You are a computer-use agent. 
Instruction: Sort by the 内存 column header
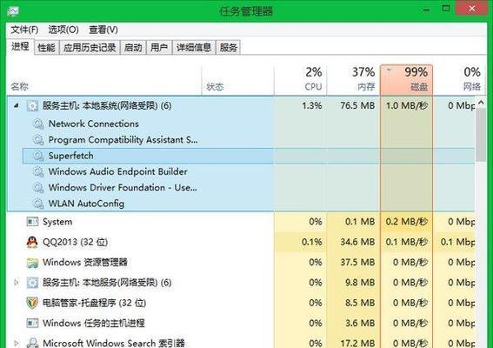click(353, 80)
